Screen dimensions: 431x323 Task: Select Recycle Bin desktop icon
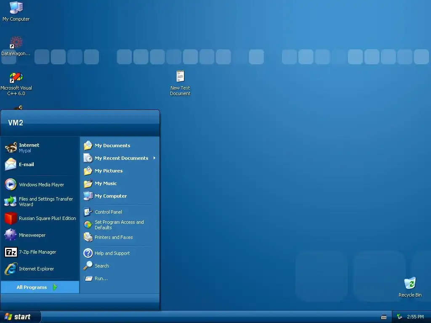coord(410,287)
